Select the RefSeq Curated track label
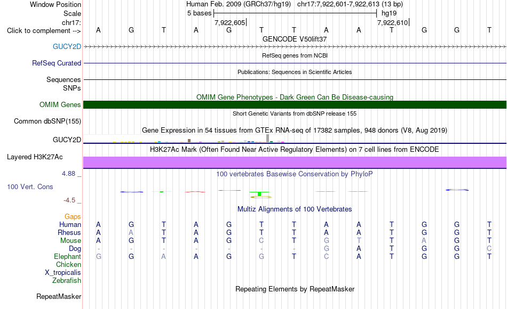This screenshot has width=507, height=309. pos(57,63)
